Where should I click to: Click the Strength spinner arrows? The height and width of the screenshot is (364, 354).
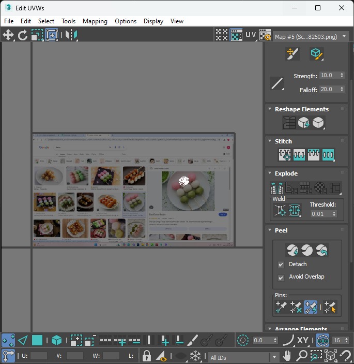click(x=342, y=75)
